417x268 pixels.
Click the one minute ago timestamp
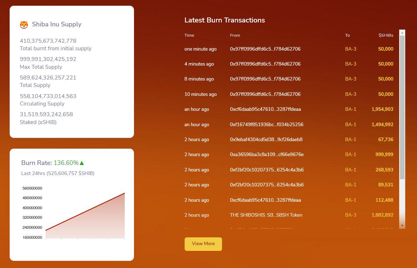(201, 49)
